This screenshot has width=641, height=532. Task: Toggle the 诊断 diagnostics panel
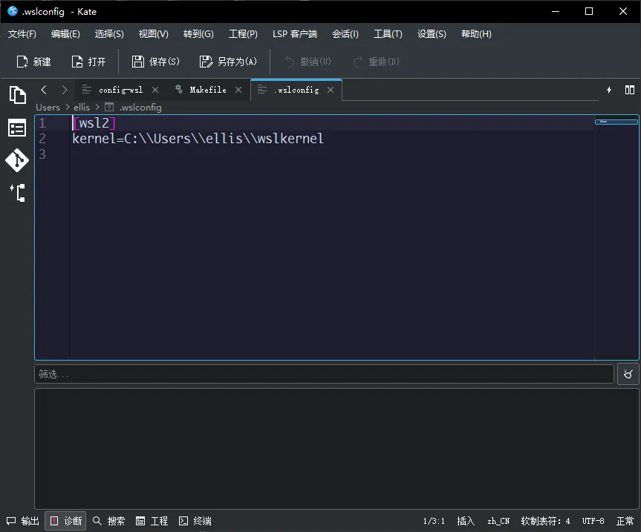pos(65,521)
